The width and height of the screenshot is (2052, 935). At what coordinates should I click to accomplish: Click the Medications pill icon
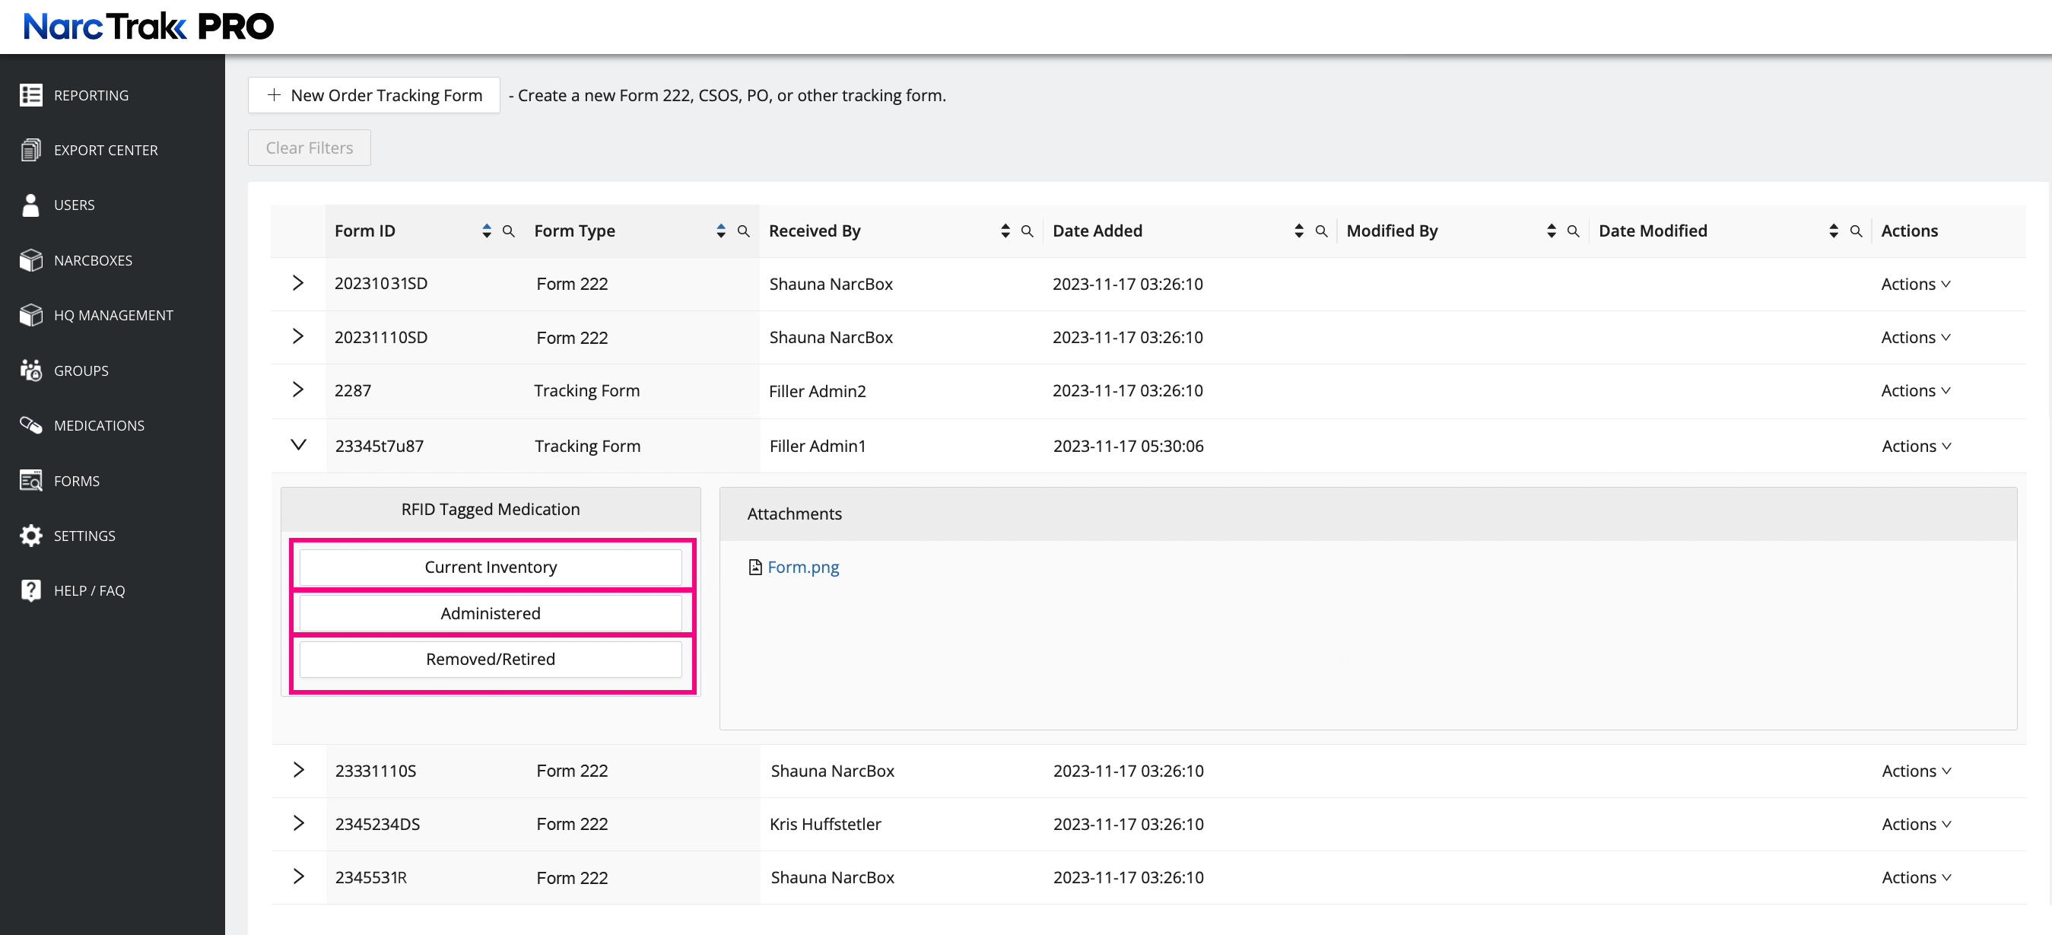(31, 425)
